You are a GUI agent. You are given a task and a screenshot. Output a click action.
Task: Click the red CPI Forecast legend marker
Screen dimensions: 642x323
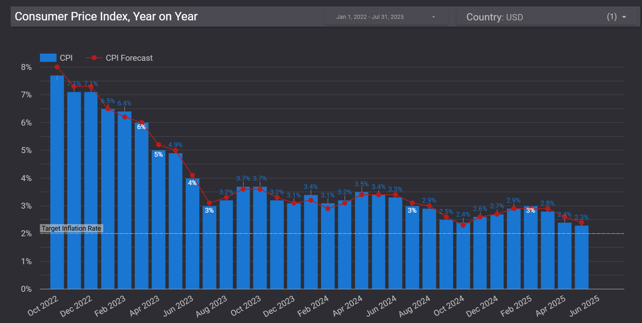pos(94,58)
